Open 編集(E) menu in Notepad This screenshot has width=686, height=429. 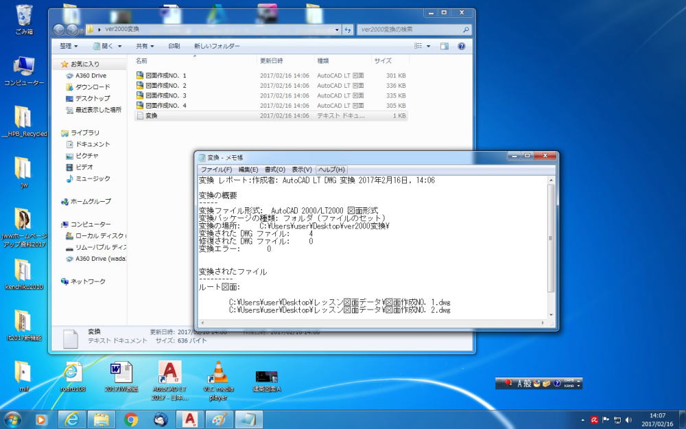(x=248, y=170)
